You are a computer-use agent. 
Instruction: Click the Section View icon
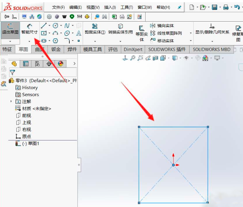(155, 58)
